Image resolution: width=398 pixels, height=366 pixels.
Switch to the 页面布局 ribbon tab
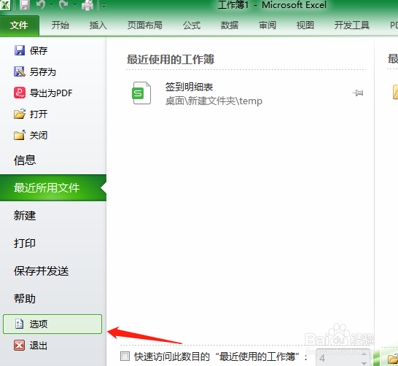(x=144, y=26)
